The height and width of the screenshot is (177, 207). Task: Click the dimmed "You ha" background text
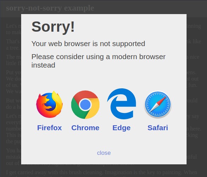click(x=14, y=150)
